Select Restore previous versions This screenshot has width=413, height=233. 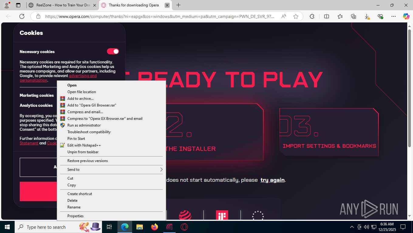coord(111,161)
